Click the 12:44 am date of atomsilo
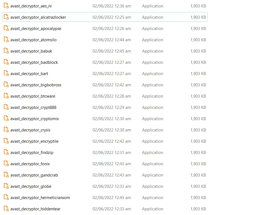The height and width of the screenshot is (215, 253). tap(112, 40)
